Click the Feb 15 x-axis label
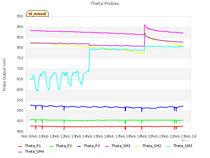The image size is (210, 158). click(x=92, y=137)
